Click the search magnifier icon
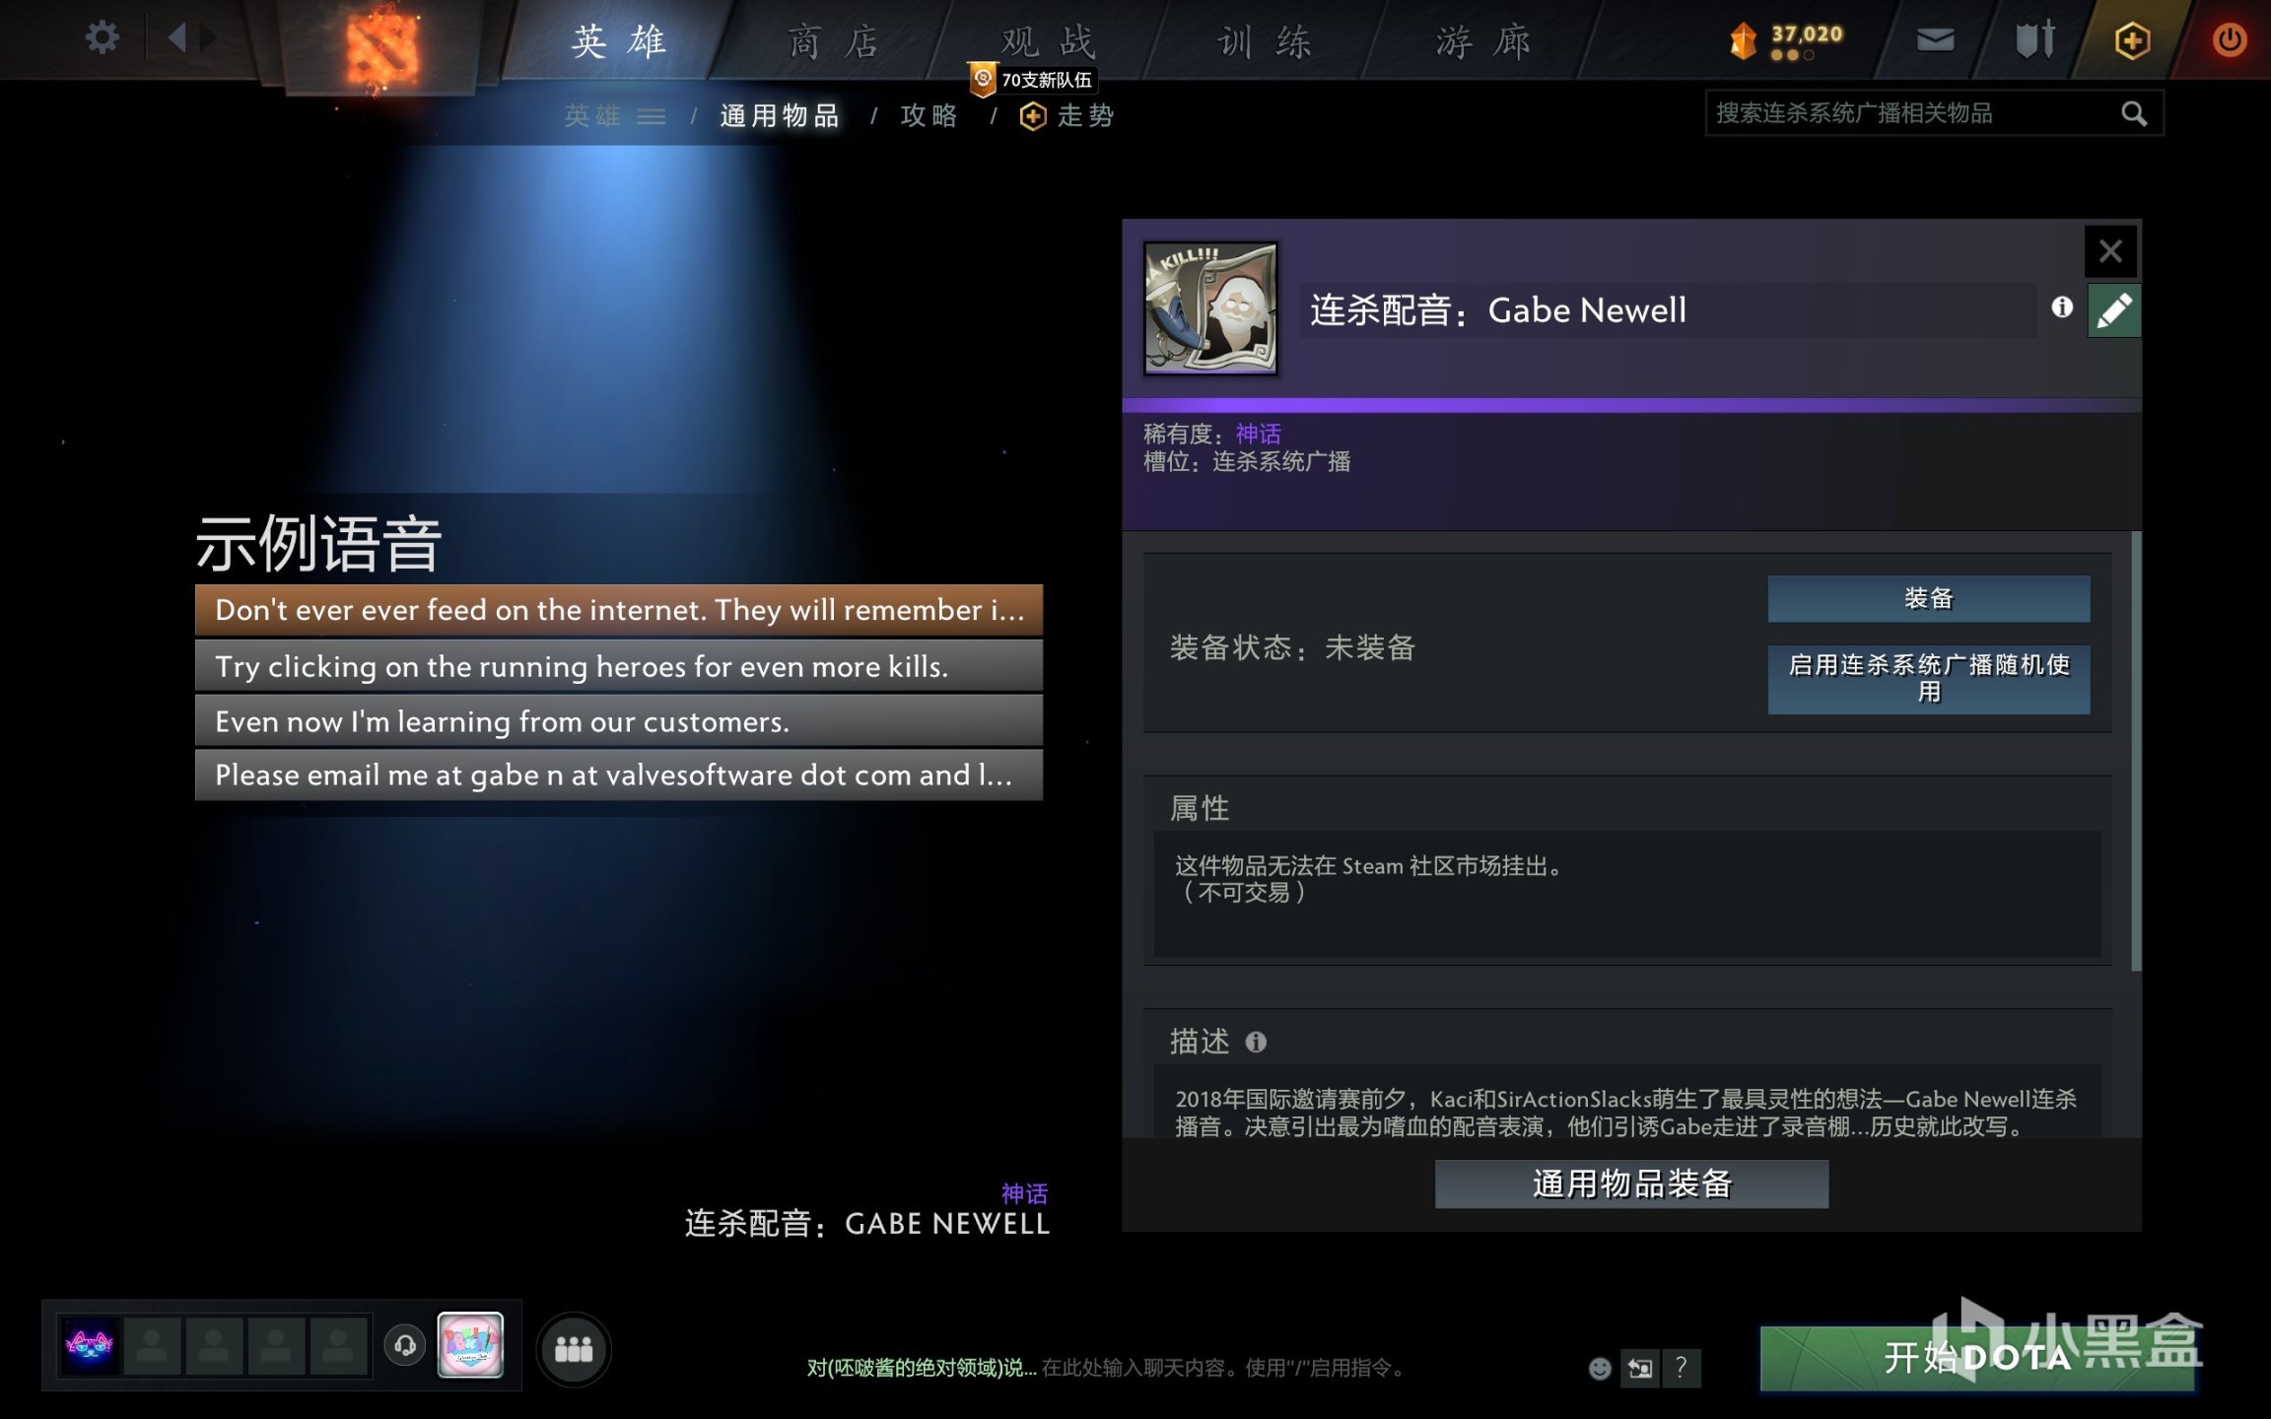Screen dimensions: 2271x1419 pyautogui.click(x=2134, y=113)
